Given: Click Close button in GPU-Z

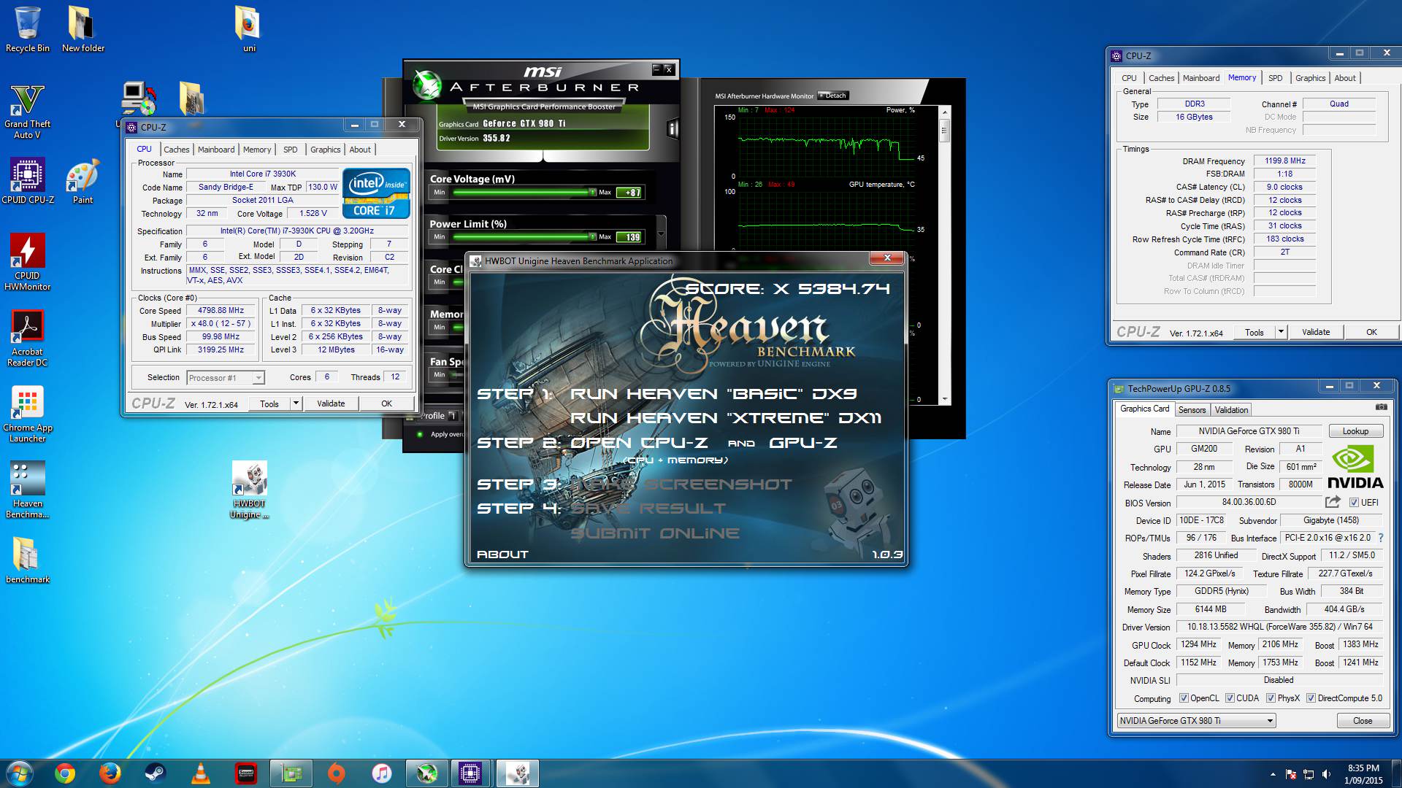Looking at the screenshot, I should pyautogui.click(x=1363, y=721).
